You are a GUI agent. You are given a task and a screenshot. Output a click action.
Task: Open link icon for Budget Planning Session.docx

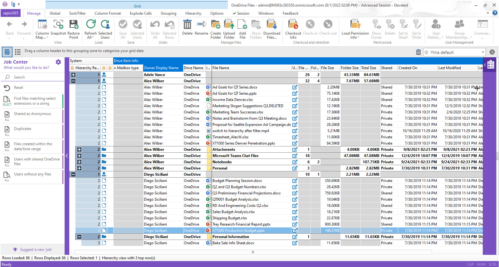point(295,181)
